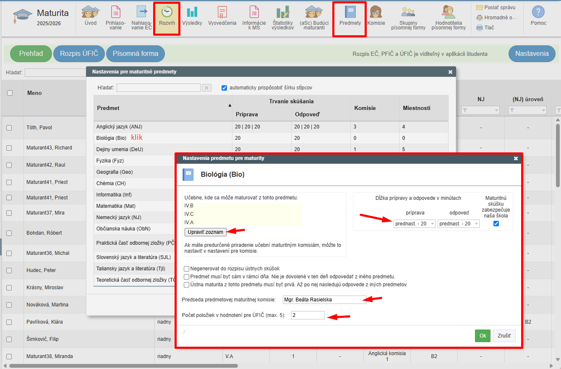Check Ústna maturita musí byť prvá option

(x=187, y=285)
